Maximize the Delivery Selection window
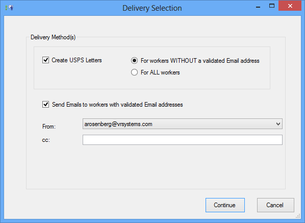This screenshot has width=305, height=223. click(272, 6)
